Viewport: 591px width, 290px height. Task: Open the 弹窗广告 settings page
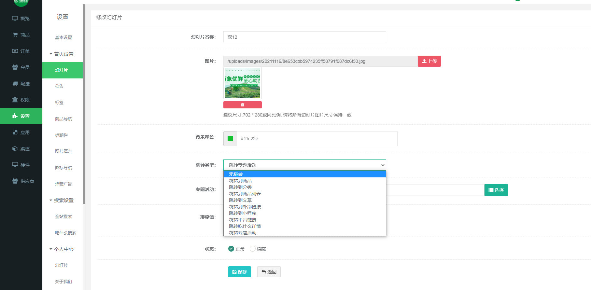click(63, 184)
